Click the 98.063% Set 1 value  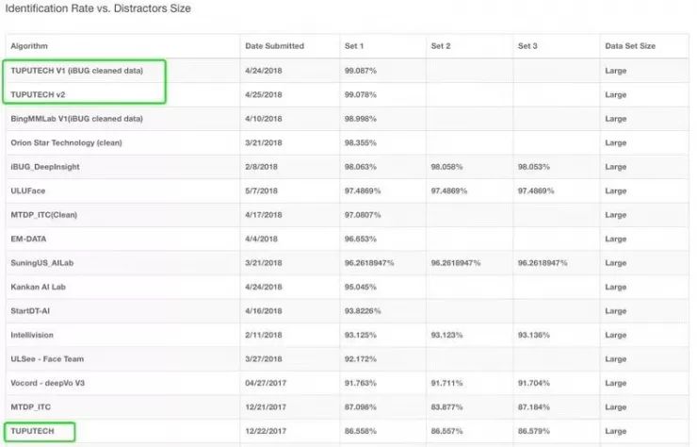(361, 167)
